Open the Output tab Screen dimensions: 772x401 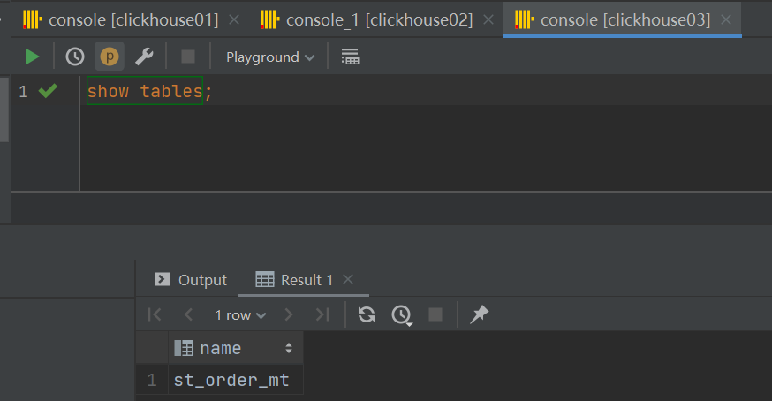pyautogui.click(x=192, y=280)
